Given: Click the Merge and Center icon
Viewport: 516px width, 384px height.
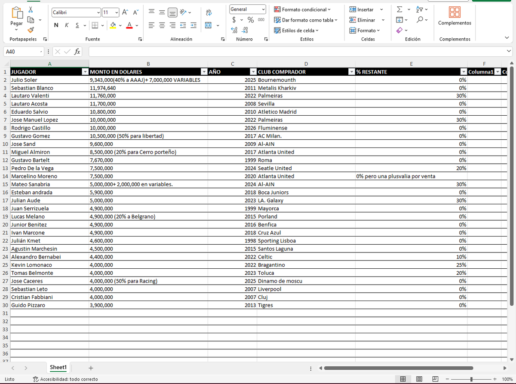Looking at the screenshot, I should (x=209, y=25).
